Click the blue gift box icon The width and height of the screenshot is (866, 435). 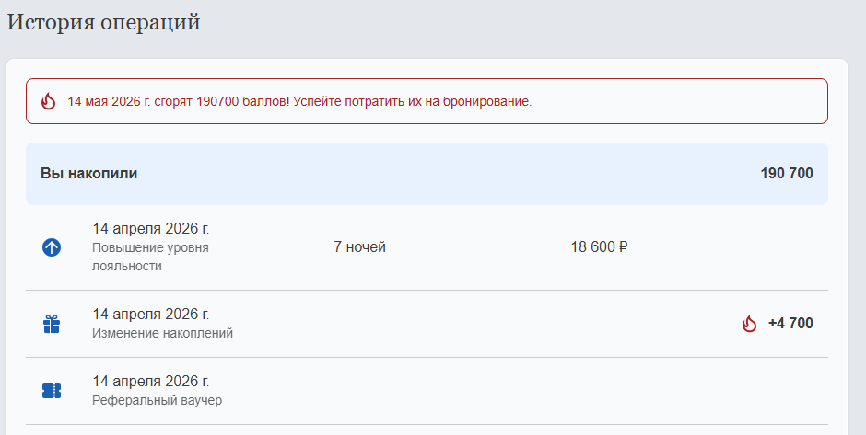(x=52, y=324)
